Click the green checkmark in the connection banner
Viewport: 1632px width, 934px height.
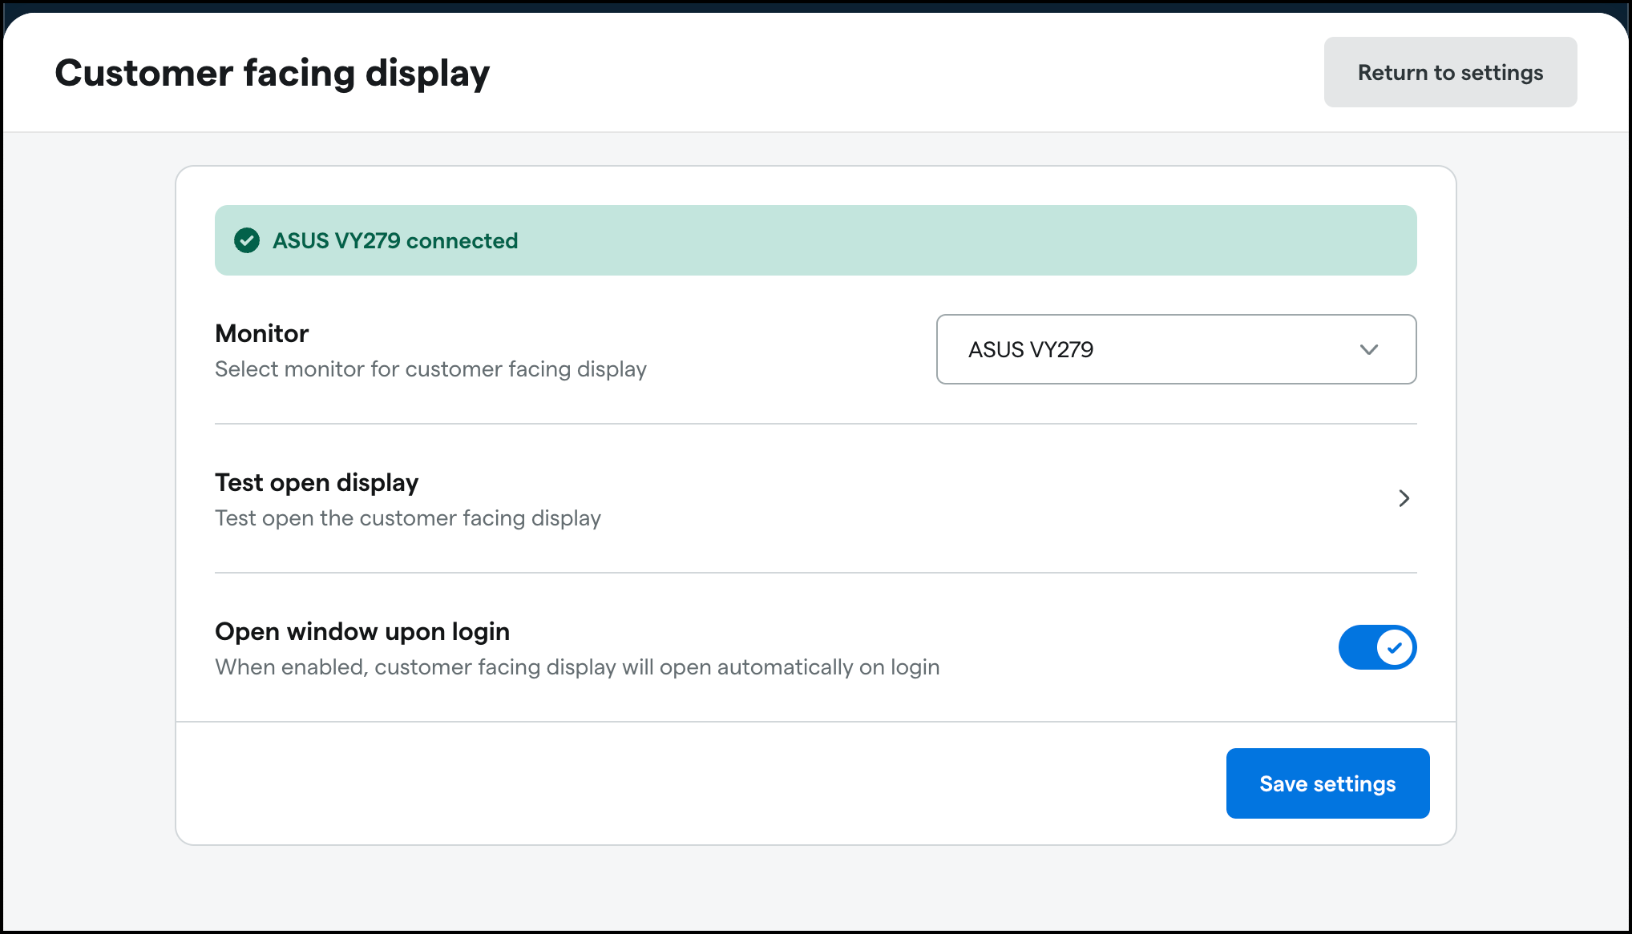point(247,240)
